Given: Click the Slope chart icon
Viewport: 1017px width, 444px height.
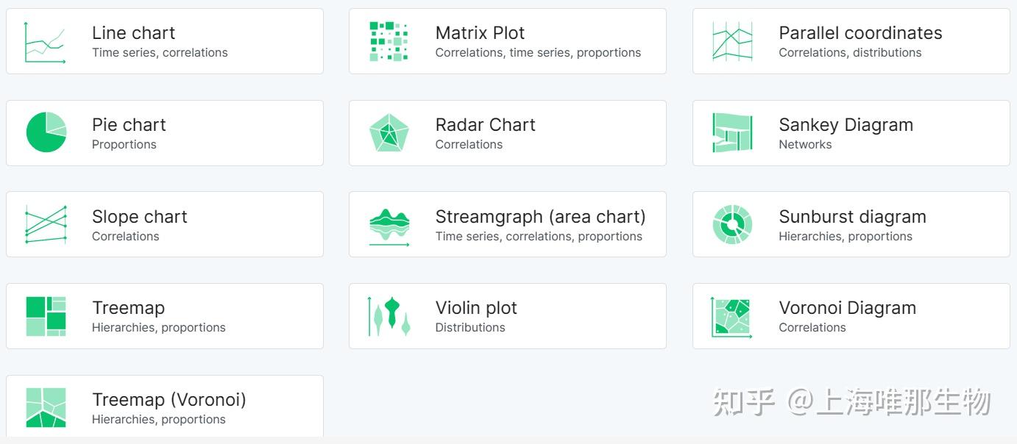Looking at the screenshot, I should click(46, 224).
